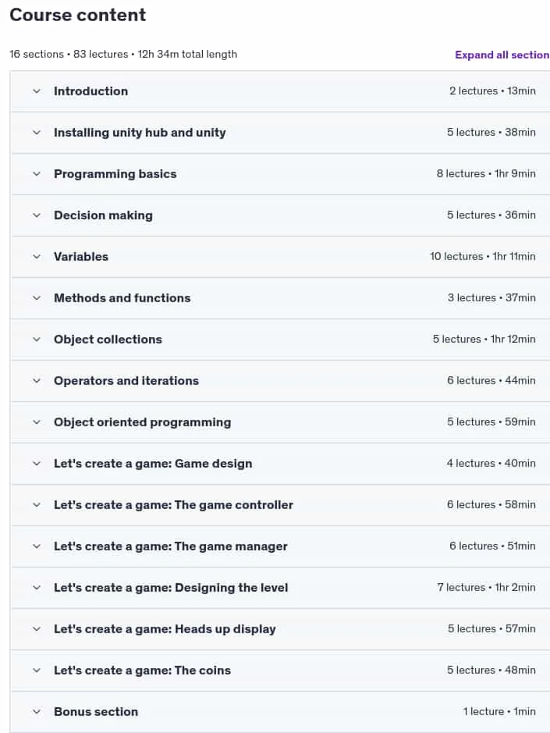
Task: Select the Heads up display section title
Action: pyautogui.click(x=165, y=629)
